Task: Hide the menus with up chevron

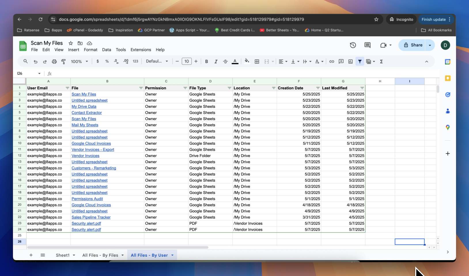Action: tap(427, 61)
